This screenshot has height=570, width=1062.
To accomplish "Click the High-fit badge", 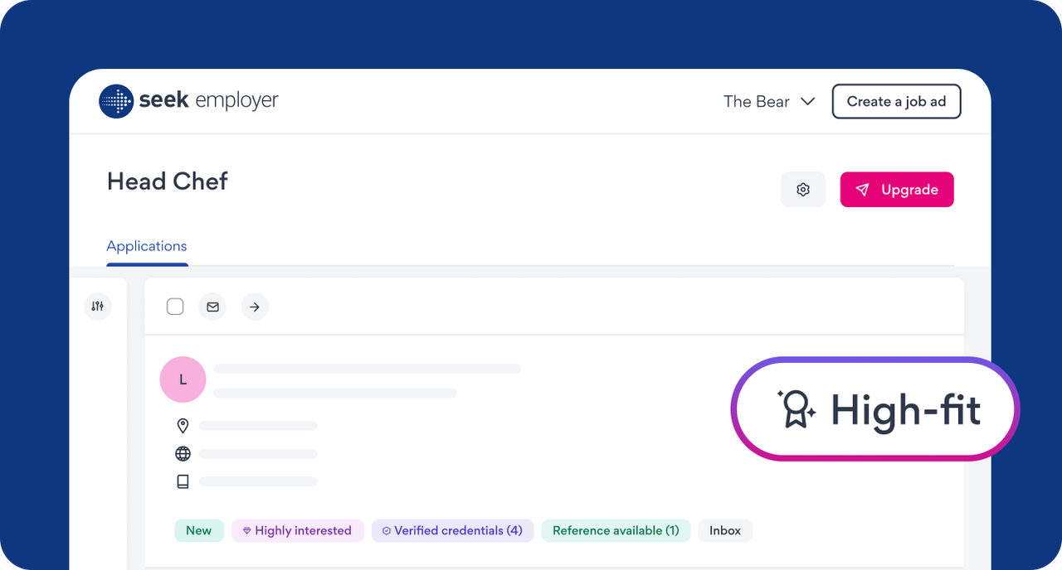I will pyautogui.click(x=875, y=409).
